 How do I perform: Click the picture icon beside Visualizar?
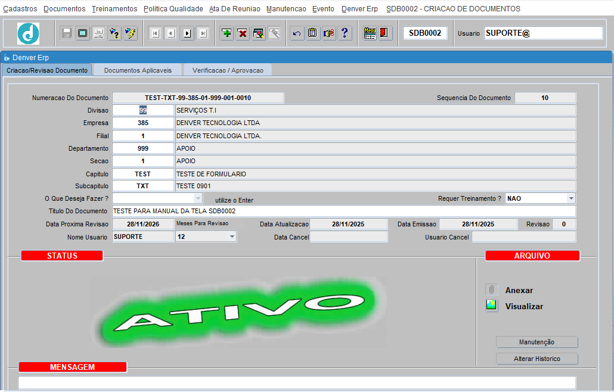[492, 306]
